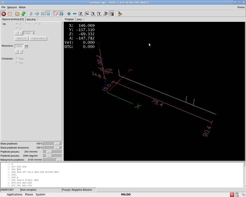Select G-code line G01 Z24.8 F1000. M08
Viewport: 246px width, 197px height.
[25, 180]
